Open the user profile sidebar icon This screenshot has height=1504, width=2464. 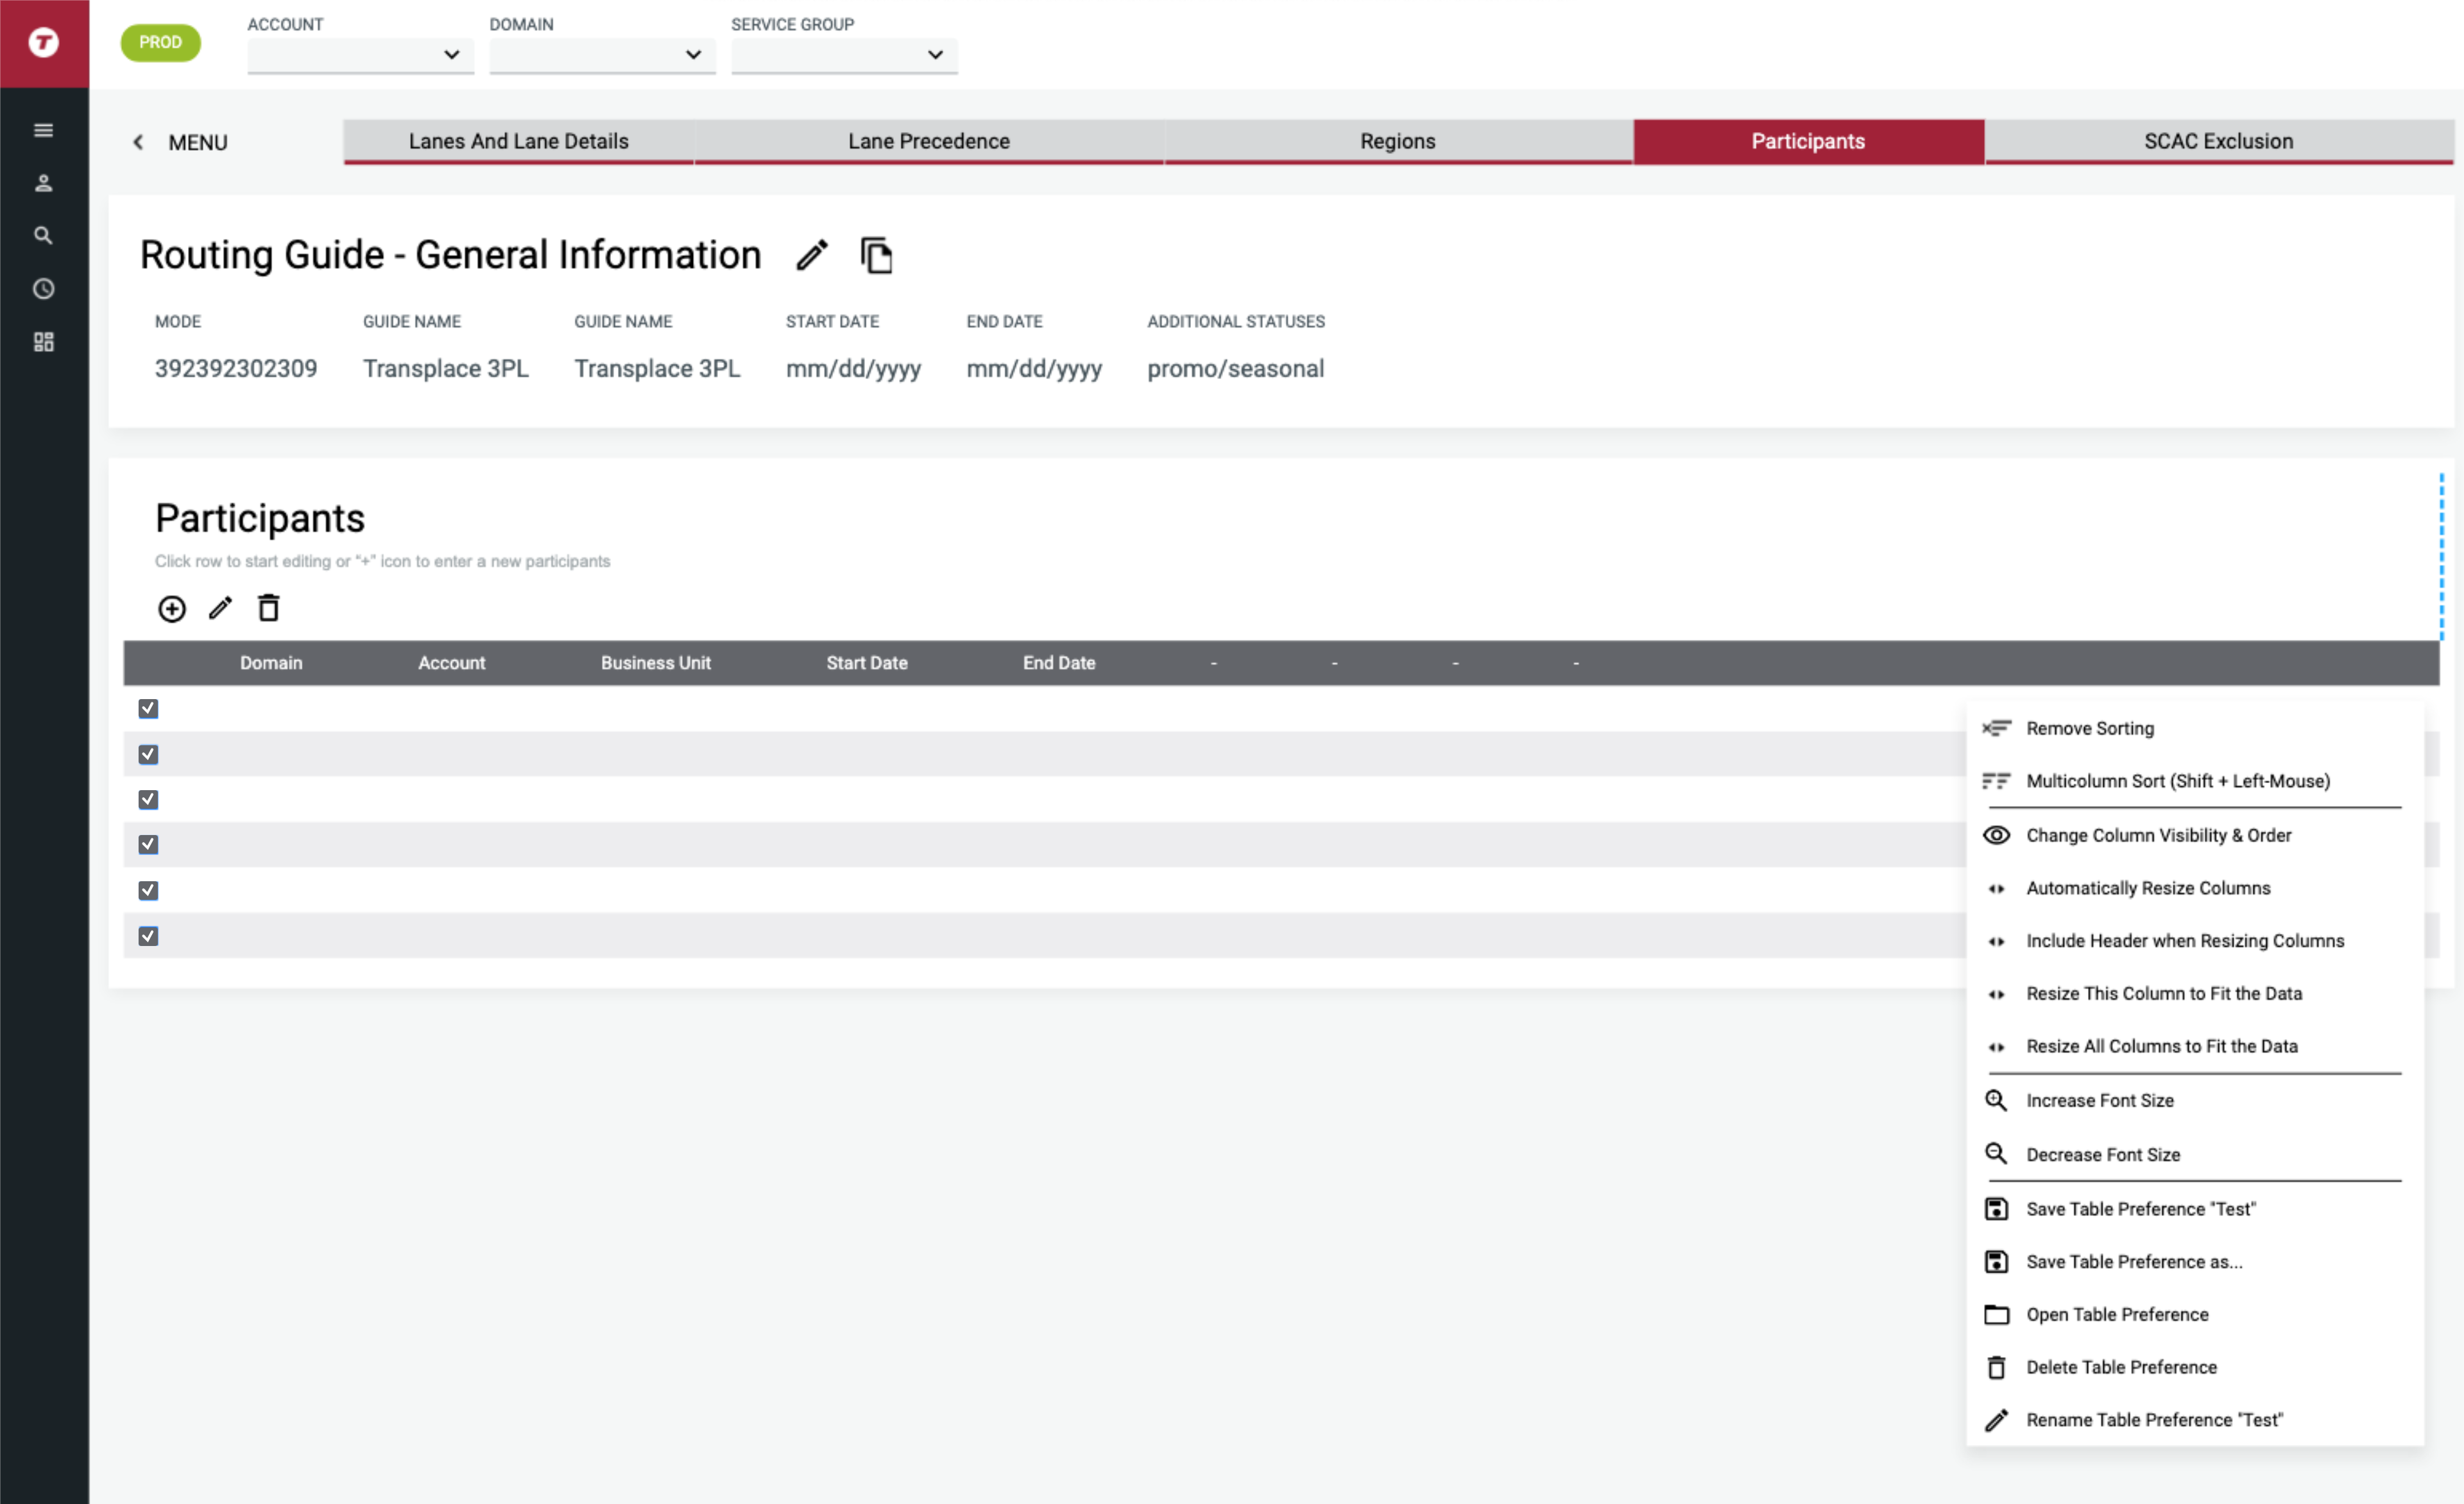pos(43,183)
